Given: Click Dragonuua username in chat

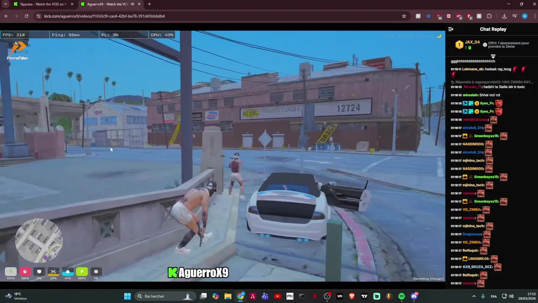Looking at the screenshot, I should coord(472,234).
